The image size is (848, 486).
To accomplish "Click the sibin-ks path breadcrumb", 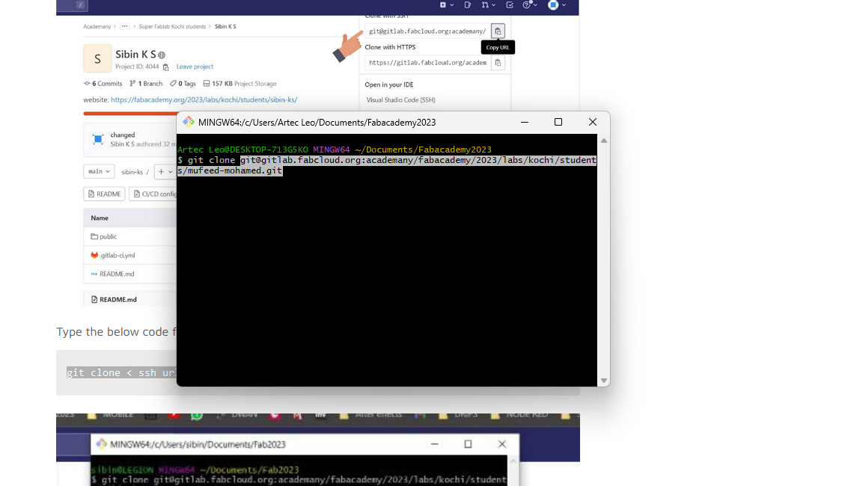I will click(x=132, y=172).
